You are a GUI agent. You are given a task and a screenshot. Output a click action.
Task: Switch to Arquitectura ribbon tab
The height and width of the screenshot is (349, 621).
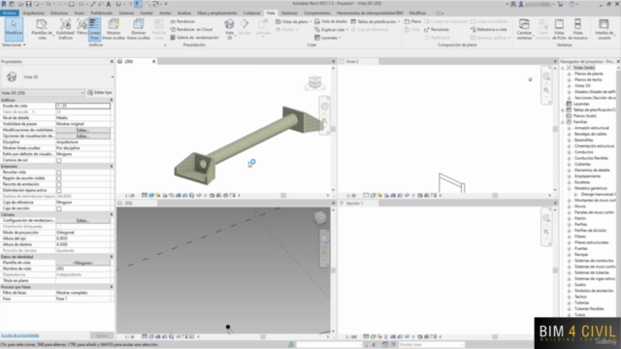[x=34, y=13]
